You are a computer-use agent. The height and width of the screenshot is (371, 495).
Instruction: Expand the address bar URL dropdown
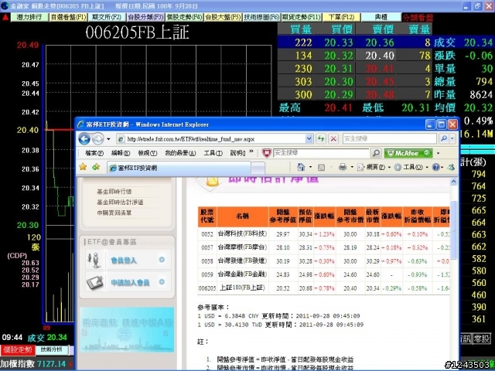(x=309, y=138)
